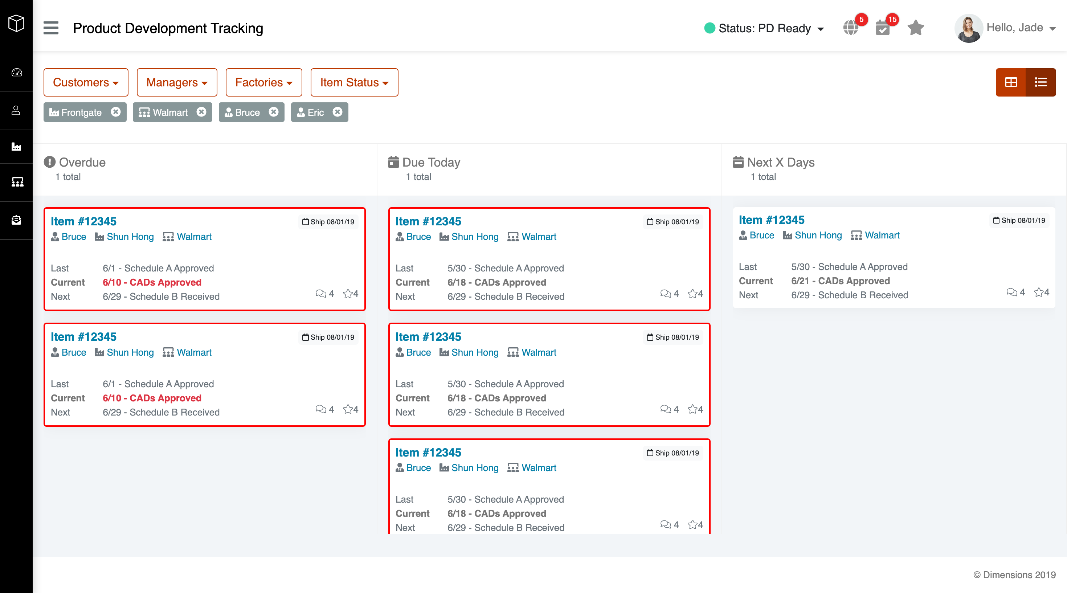Open first Overdue Item #12345 title
1067x593 pixels.
pos(84,221)
